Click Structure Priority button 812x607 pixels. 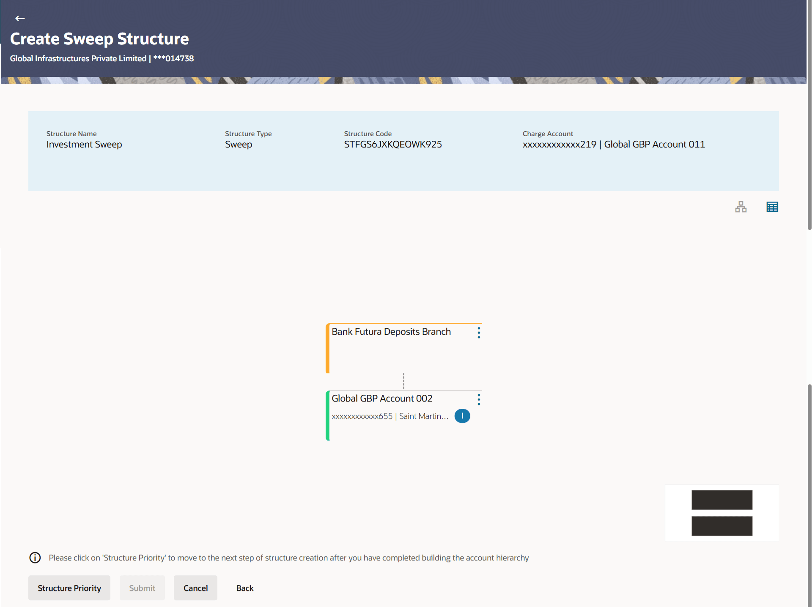[69, 588]
